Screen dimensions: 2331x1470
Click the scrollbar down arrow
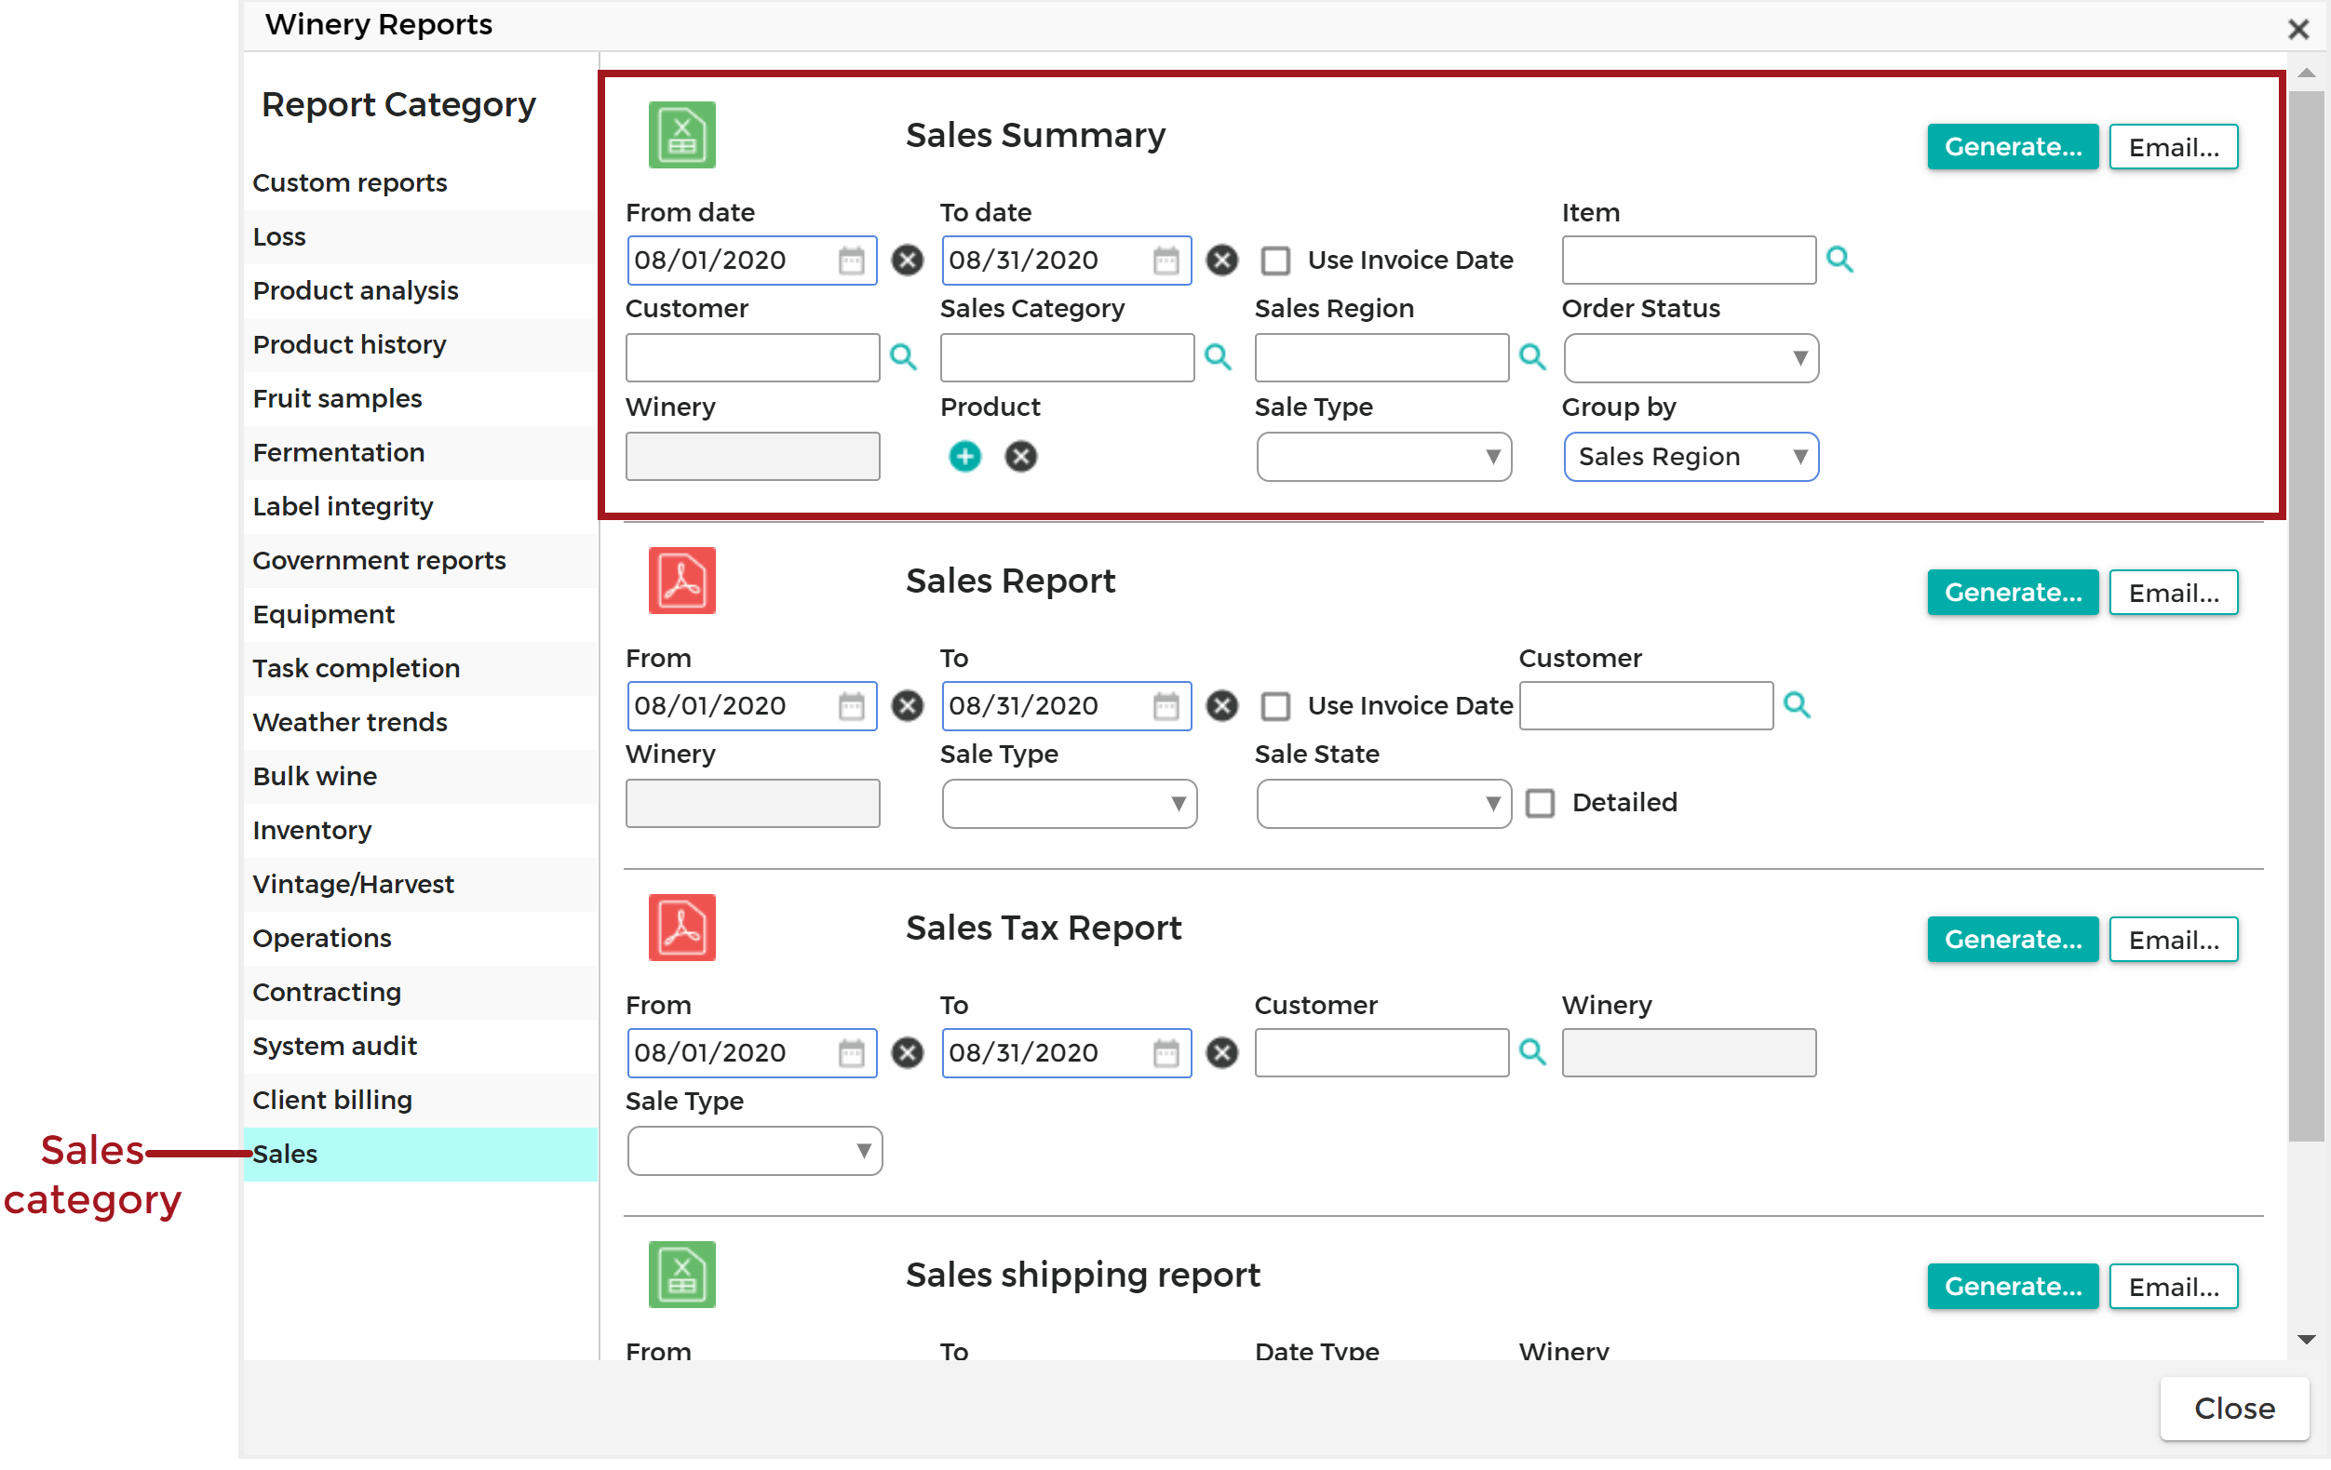point(2306,1340)
